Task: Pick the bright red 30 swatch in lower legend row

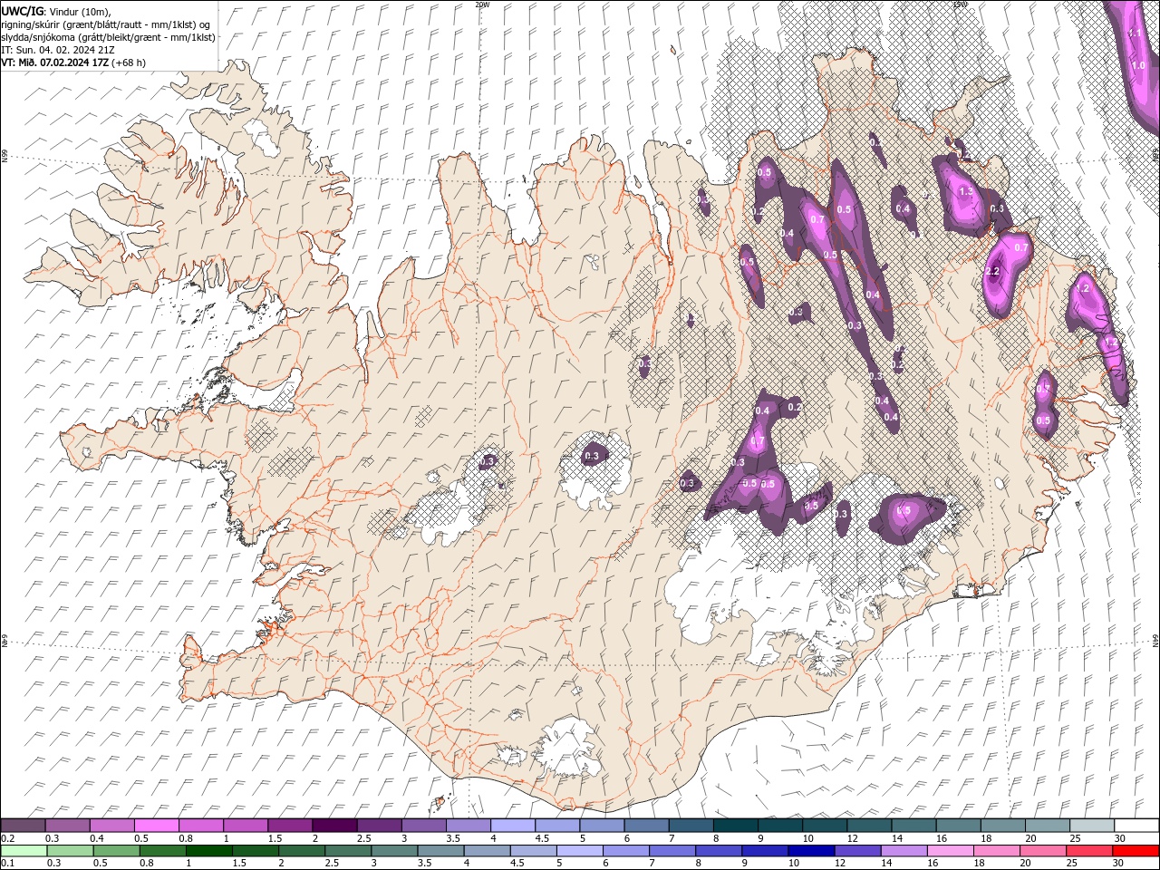Action: coord(1135,851)
